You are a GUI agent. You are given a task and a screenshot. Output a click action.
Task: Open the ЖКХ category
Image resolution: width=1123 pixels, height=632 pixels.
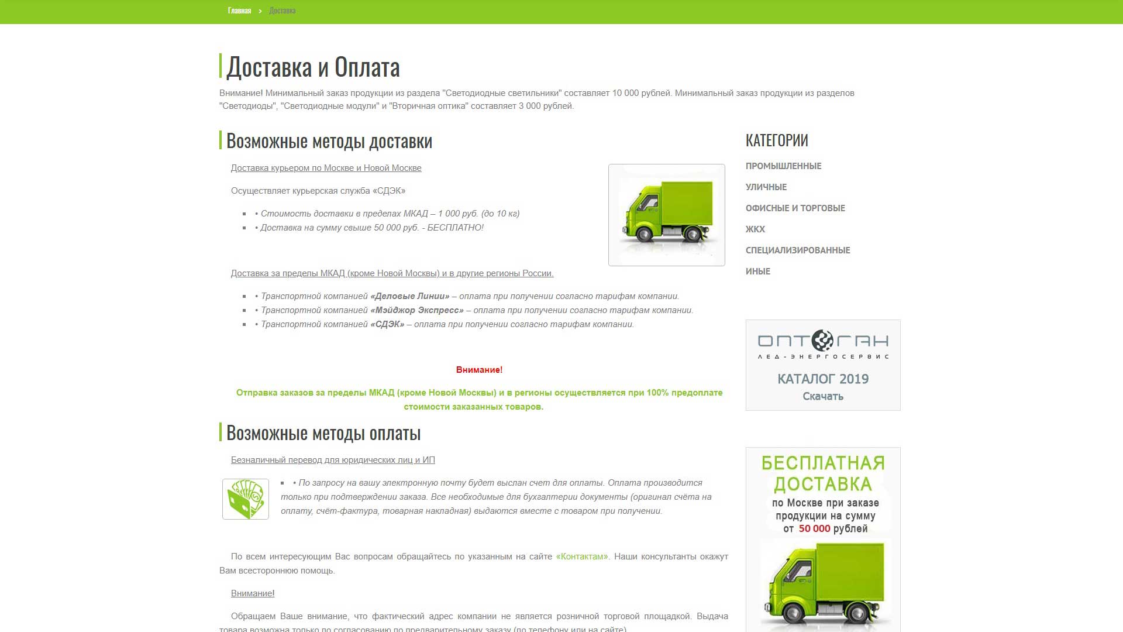755,229
